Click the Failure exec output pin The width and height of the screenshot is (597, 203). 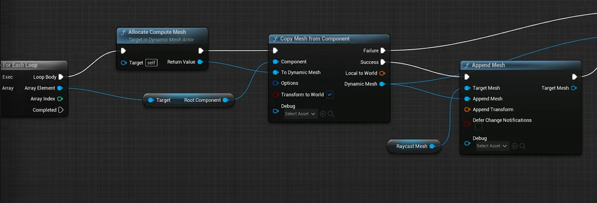[383, 50]
